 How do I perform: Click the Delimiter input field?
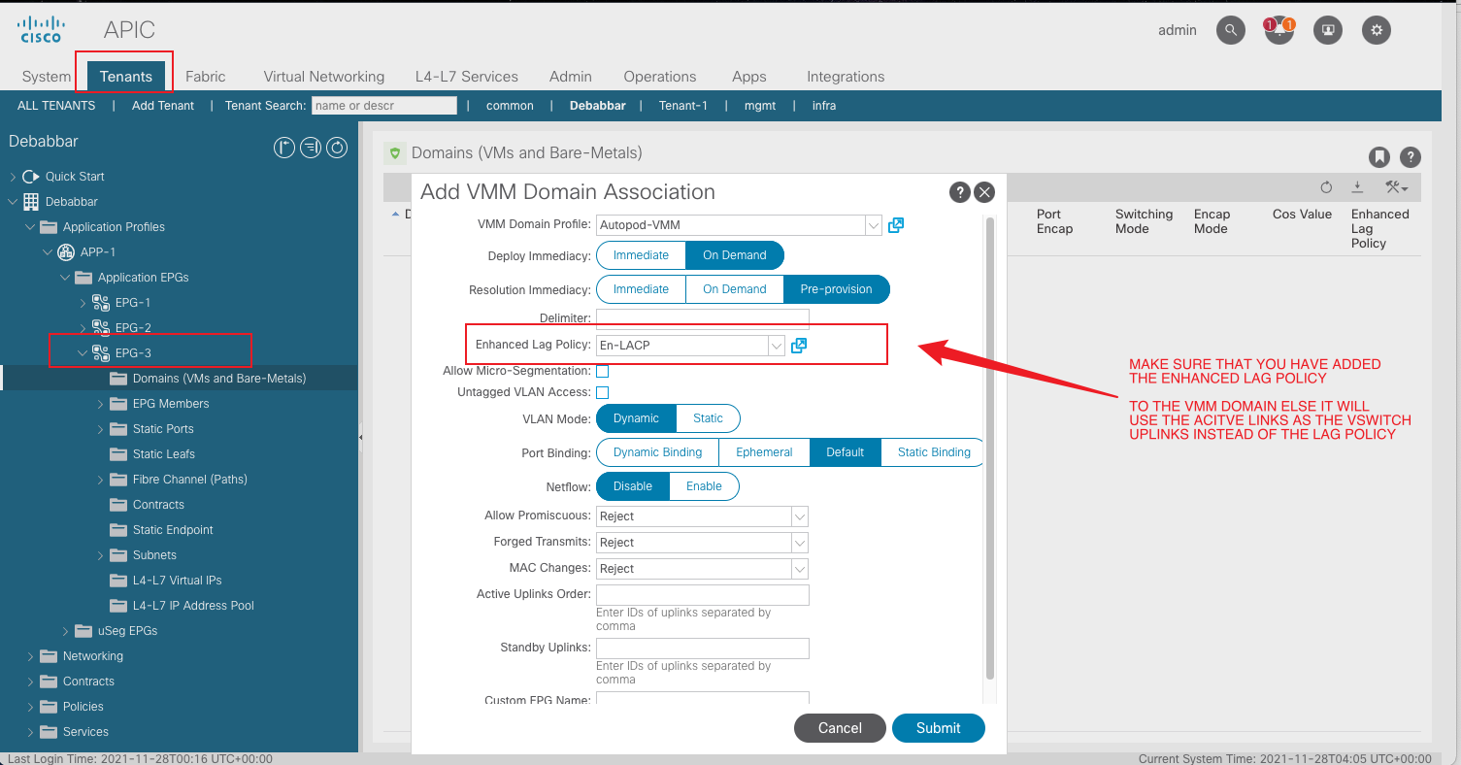point(702,317)
